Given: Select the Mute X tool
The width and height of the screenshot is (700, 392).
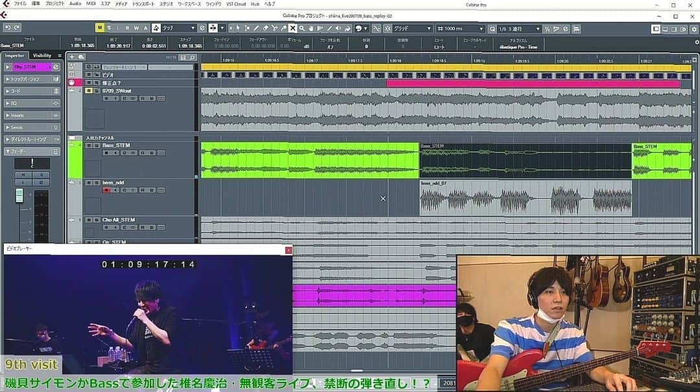Looking at the screenshot, I should [292, 29].
